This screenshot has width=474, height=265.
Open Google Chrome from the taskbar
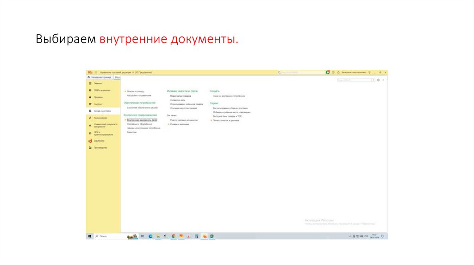174,236
